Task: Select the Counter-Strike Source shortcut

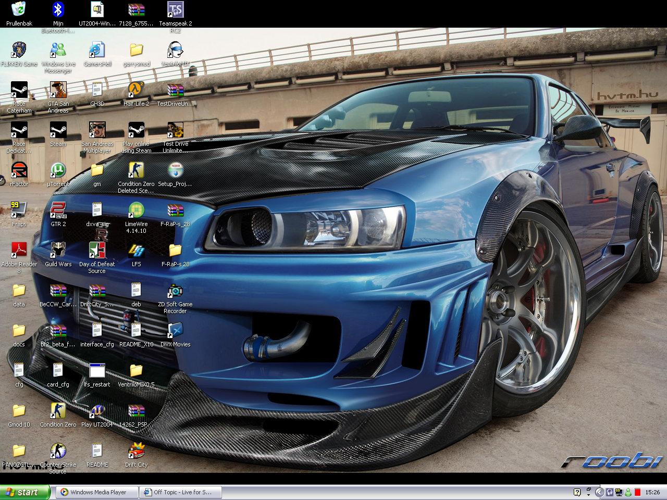Action: point(58,458)
